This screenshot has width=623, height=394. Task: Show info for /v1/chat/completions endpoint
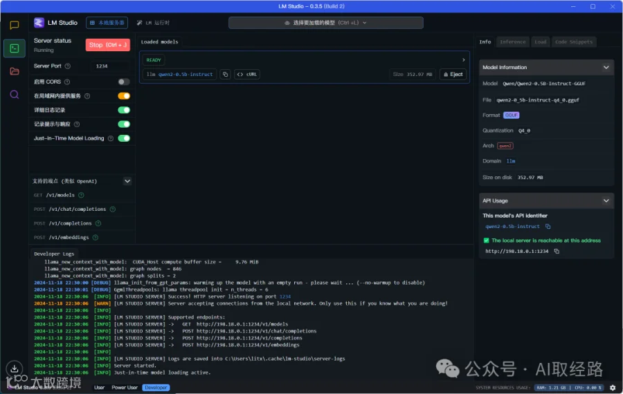click(113, 209)
